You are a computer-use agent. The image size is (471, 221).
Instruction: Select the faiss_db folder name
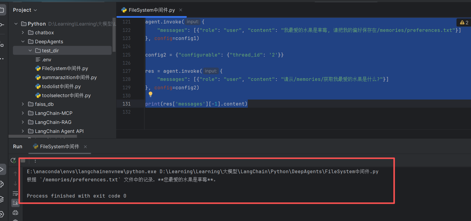coord(44,104)
